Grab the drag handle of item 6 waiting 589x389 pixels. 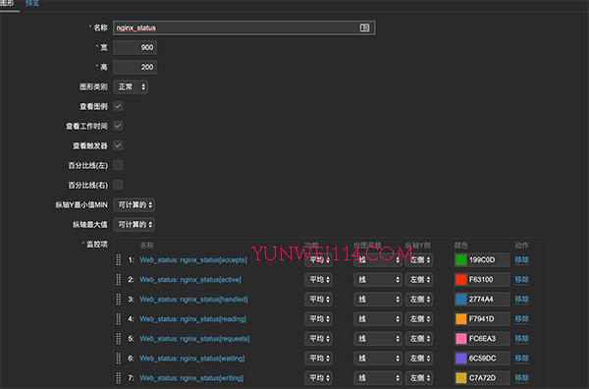click(119, 359)
